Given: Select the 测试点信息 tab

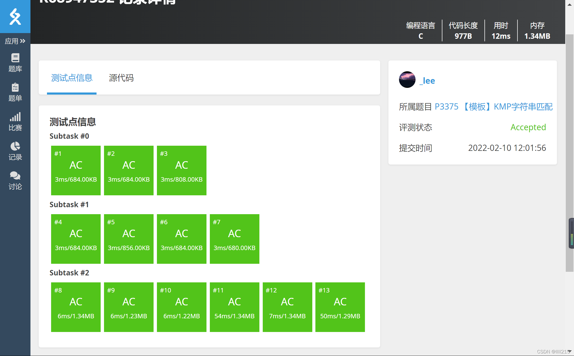Looking at the screenshot, I should 72,78.
